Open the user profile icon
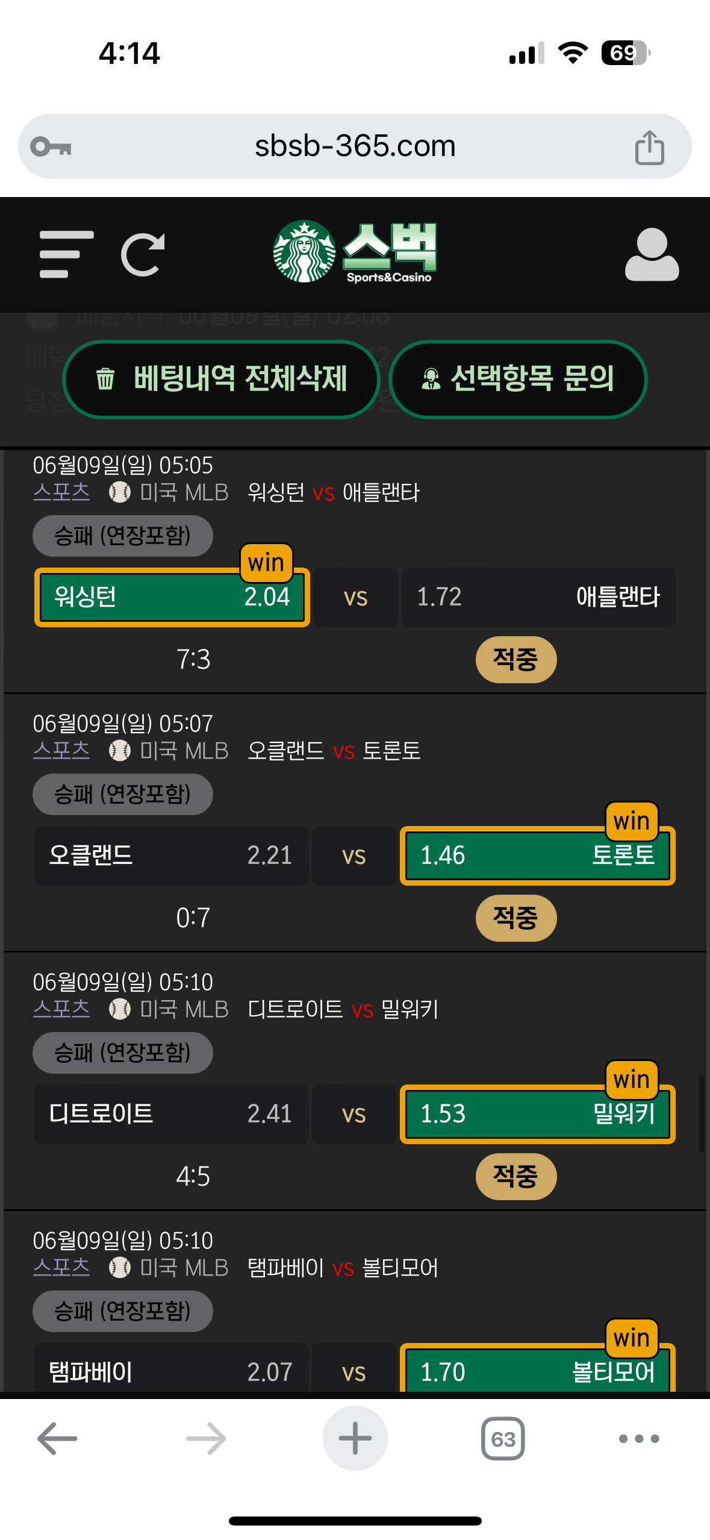The width and height of the screenshot is (710, 1540). click(652, 254)
